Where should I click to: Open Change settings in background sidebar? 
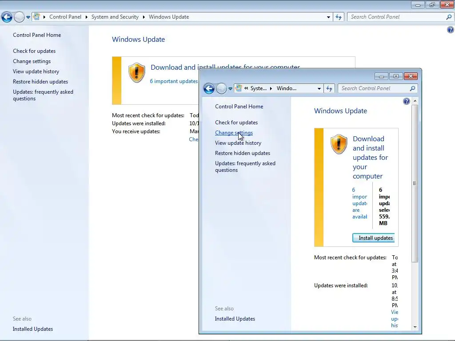(x=32, y=61)
